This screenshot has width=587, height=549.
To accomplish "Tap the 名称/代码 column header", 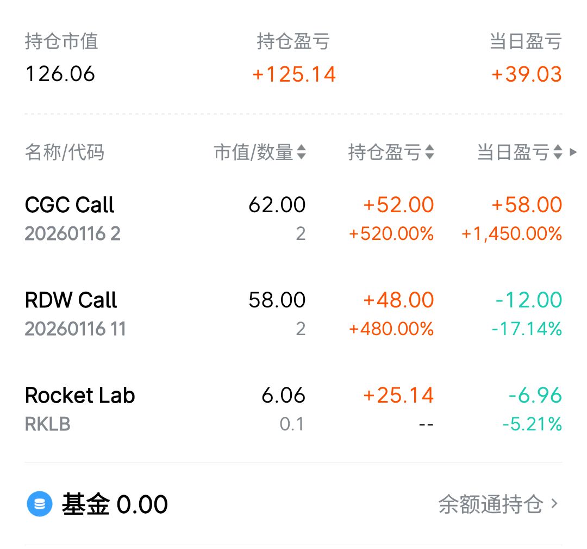I will [x=64, y=153].
